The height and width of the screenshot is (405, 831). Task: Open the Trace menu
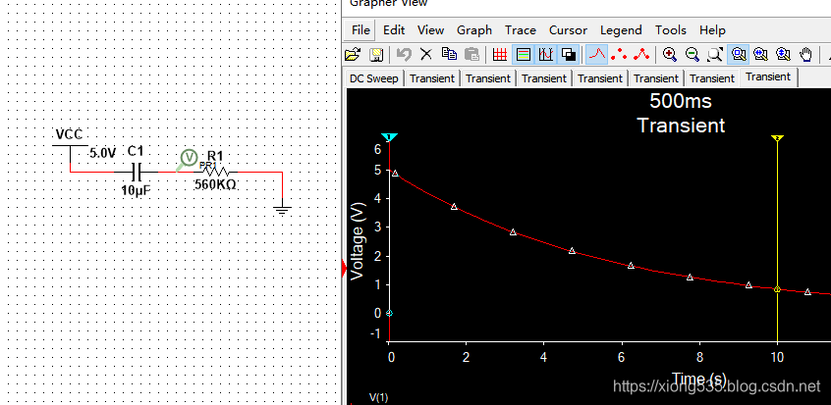(521, 30)
